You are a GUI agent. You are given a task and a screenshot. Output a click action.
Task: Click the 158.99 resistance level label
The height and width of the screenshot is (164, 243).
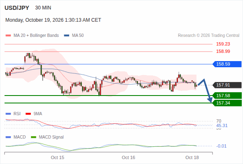click(223, 51)
